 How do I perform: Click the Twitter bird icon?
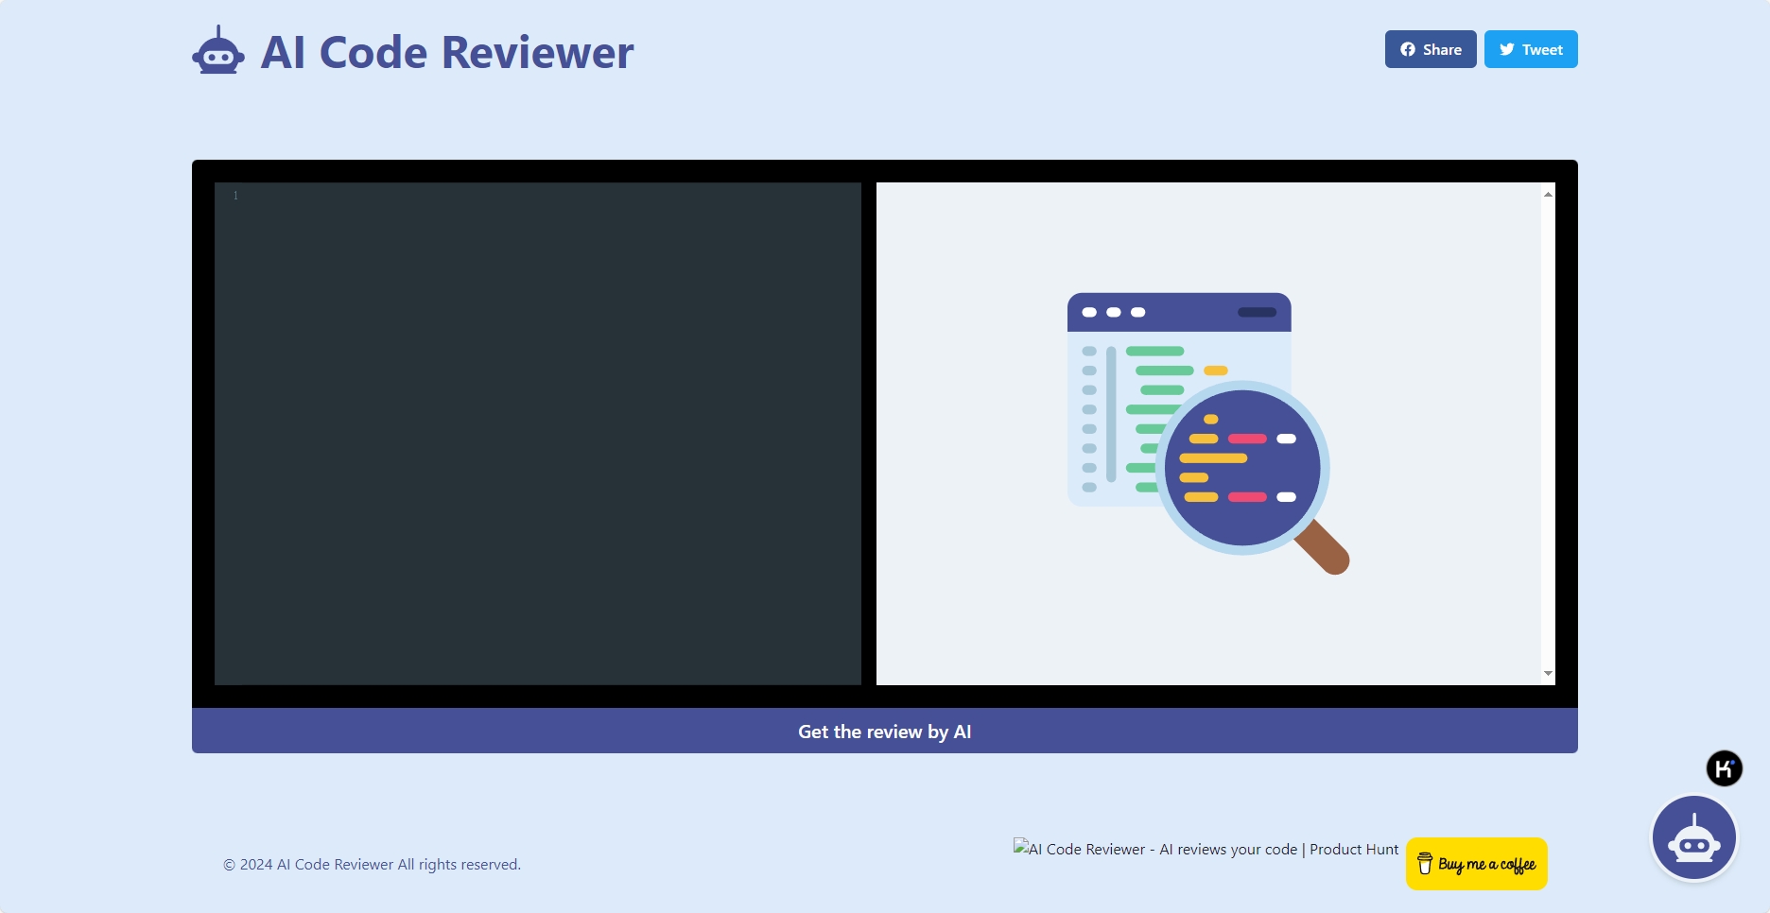click(1507, 49)
